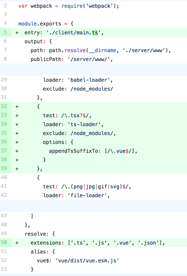Image resolution: width=187 pixels, height=276 pixels.
Task: Click the plus marker beside ts-loader line
Action: (x=17, y=124)
